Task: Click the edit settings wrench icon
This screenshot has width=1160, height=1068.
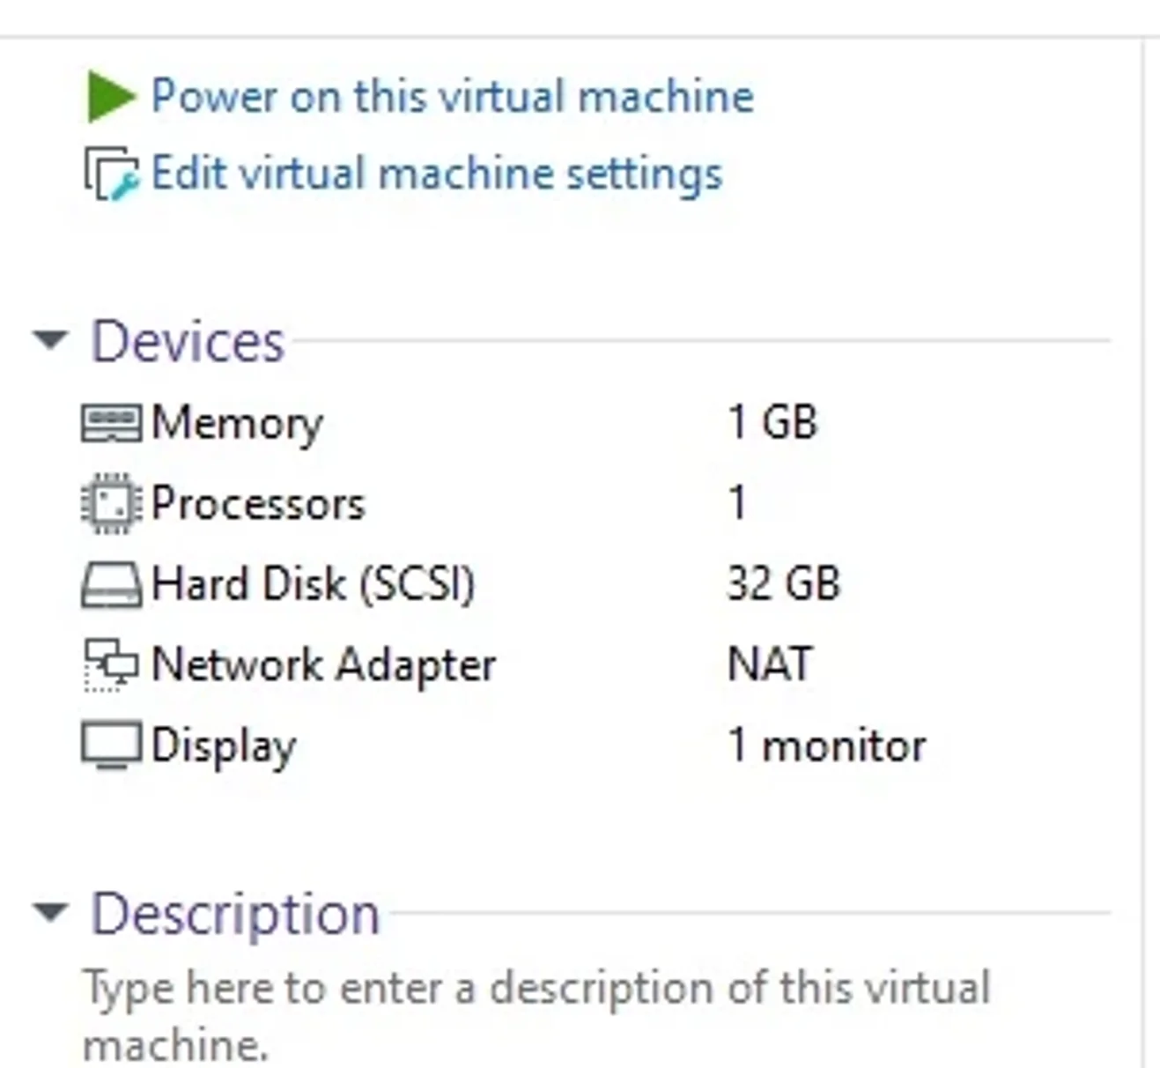Action: 111,174
